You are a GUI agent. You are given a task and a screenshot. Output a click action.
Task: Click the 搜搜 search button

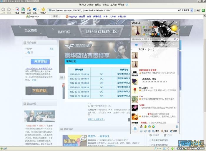(x=55, y=17)
